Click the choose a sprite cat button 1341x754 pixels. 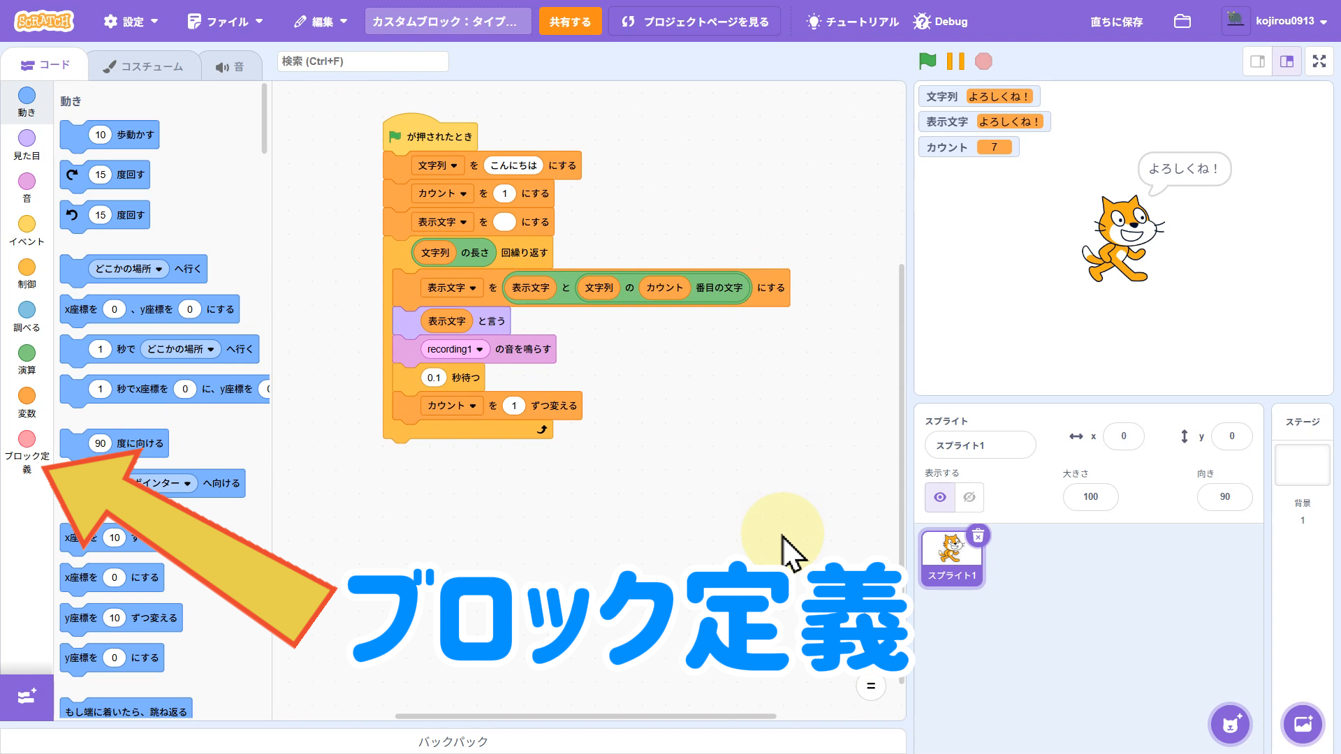(1230, 724)
